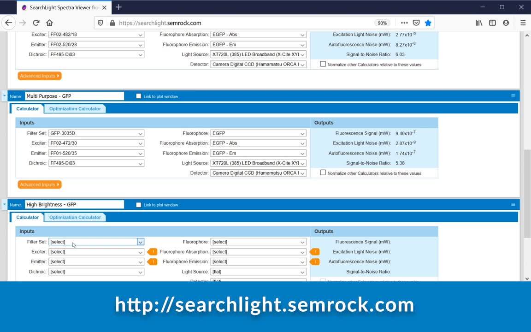Screen dimensions: 531x332
Task: Show the browser sidebar
Action: 492,23
